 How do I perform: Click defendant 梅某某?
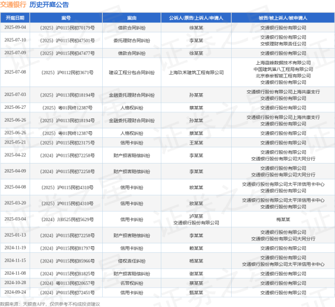pyautogui.click(x=283, y=219)
